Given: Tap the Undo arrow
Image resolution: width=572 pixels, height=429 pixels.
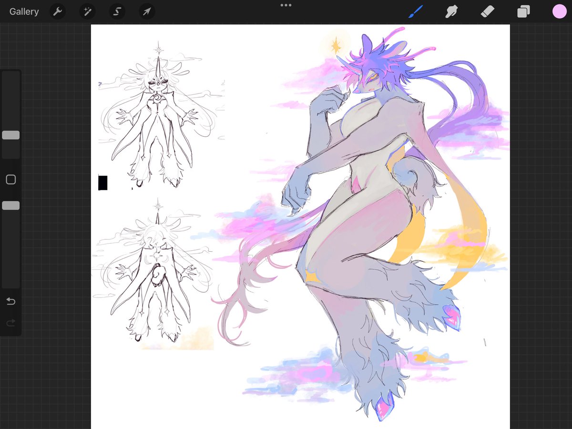Looking at the screenshot, I should click(x=10, y=301).
